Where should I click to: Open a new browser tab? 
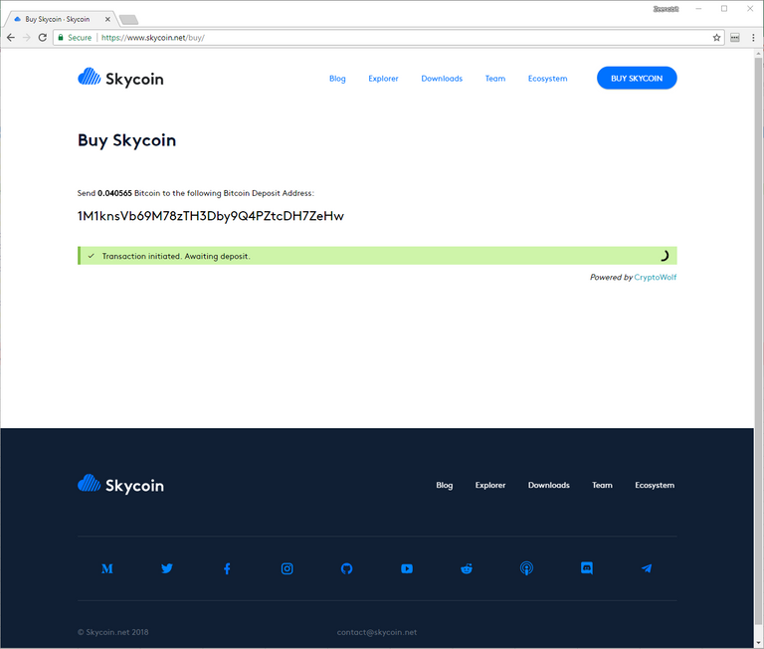(x=129, y=20)
